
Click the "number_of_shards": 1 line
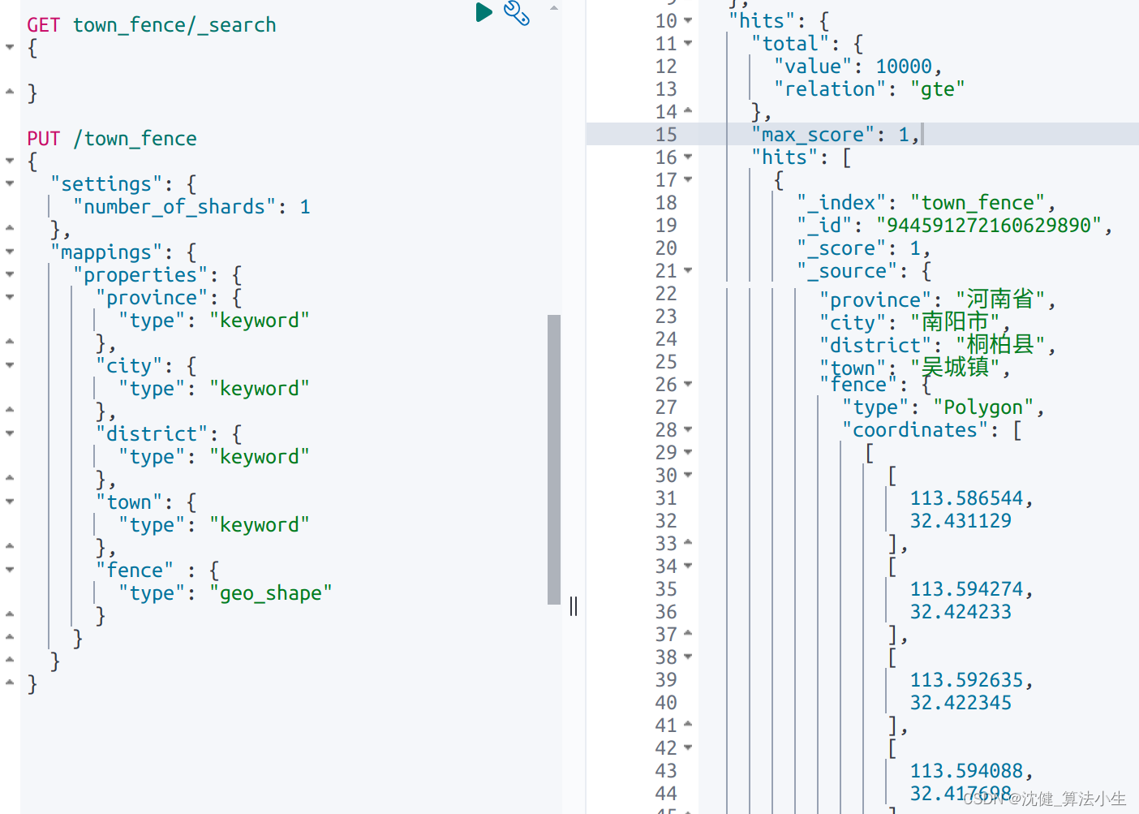(x=191, y=207)
